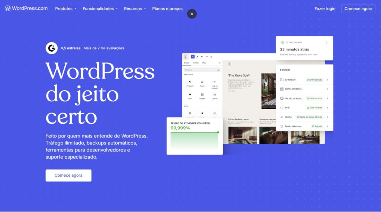Viewport: 381px width, 212px height.
Task: Click inside the Pesquisar search field
Action: [x=202, y=70]
